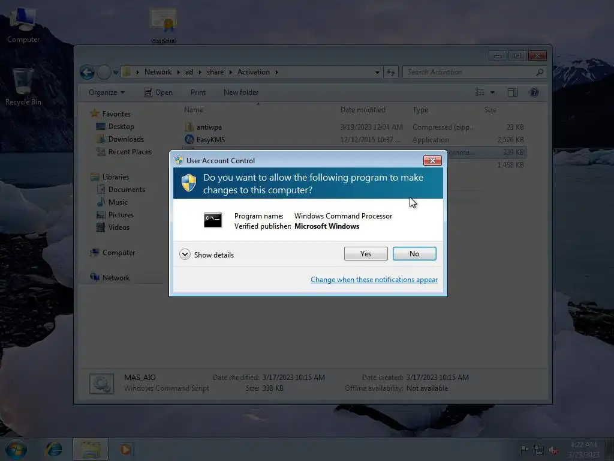Change your view using the view icon
Screen dimensions: 614x461
[x=479, y=92]
